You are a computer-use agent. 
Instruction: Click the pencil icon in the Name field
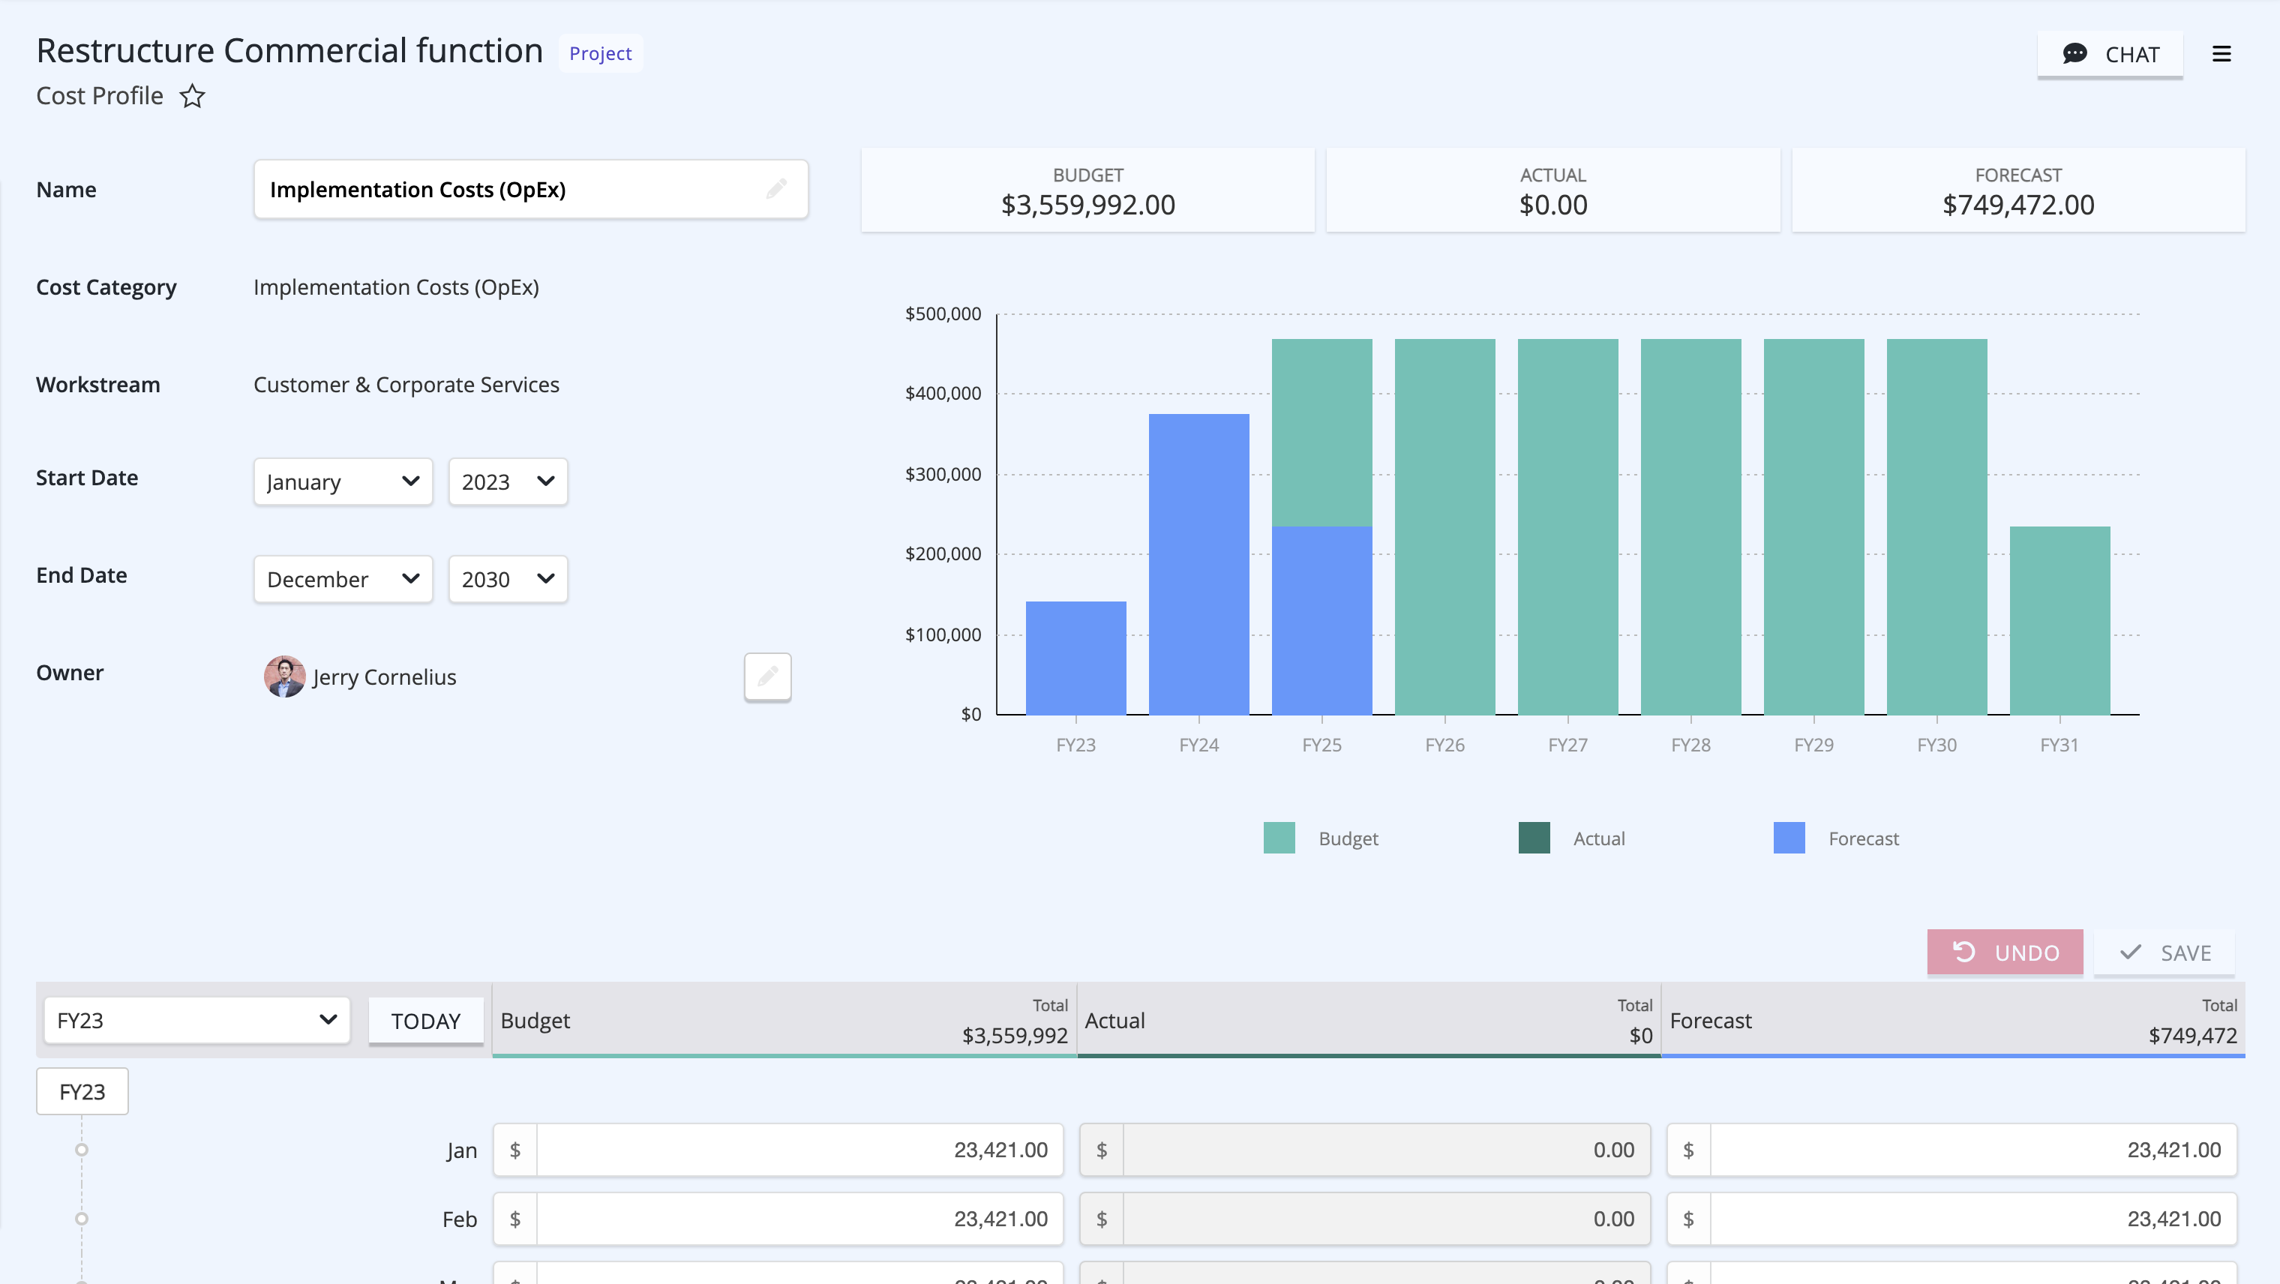pos(776,188)
